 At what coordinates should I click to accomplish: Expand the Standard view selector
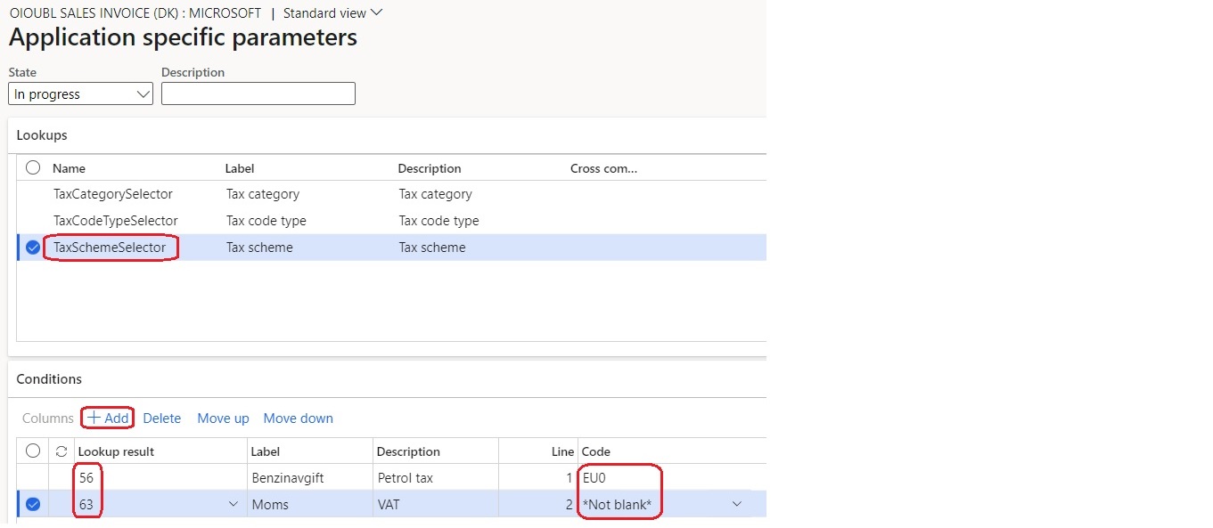[376, 12]
